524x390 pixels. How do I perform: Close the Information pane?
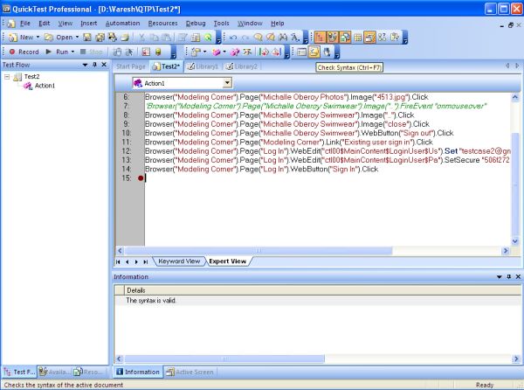coord(518,276)
